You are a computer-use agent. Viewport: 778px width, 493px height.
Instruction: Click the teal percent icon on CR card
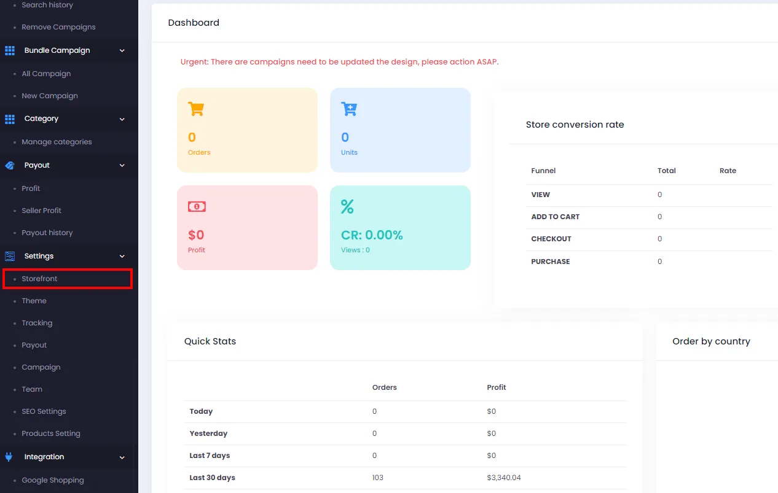(x=347, y=207)
